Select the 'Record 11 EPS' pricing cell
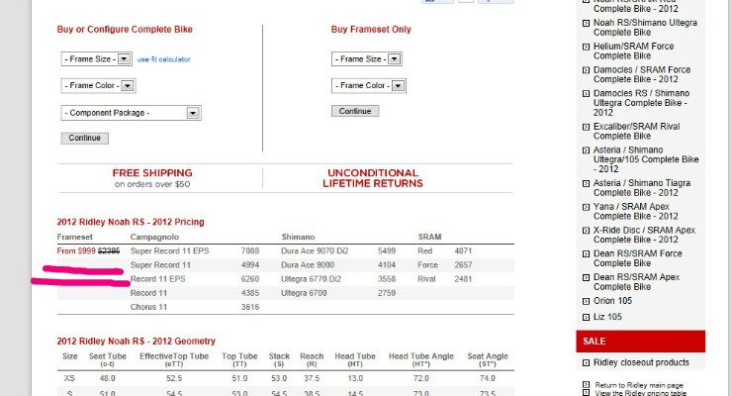Screen dimensions: 732x396 tap(158, 279)
